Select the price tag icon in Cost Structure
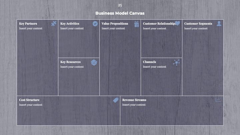Screen dimensions: 240x135 [x=116, y=100]
